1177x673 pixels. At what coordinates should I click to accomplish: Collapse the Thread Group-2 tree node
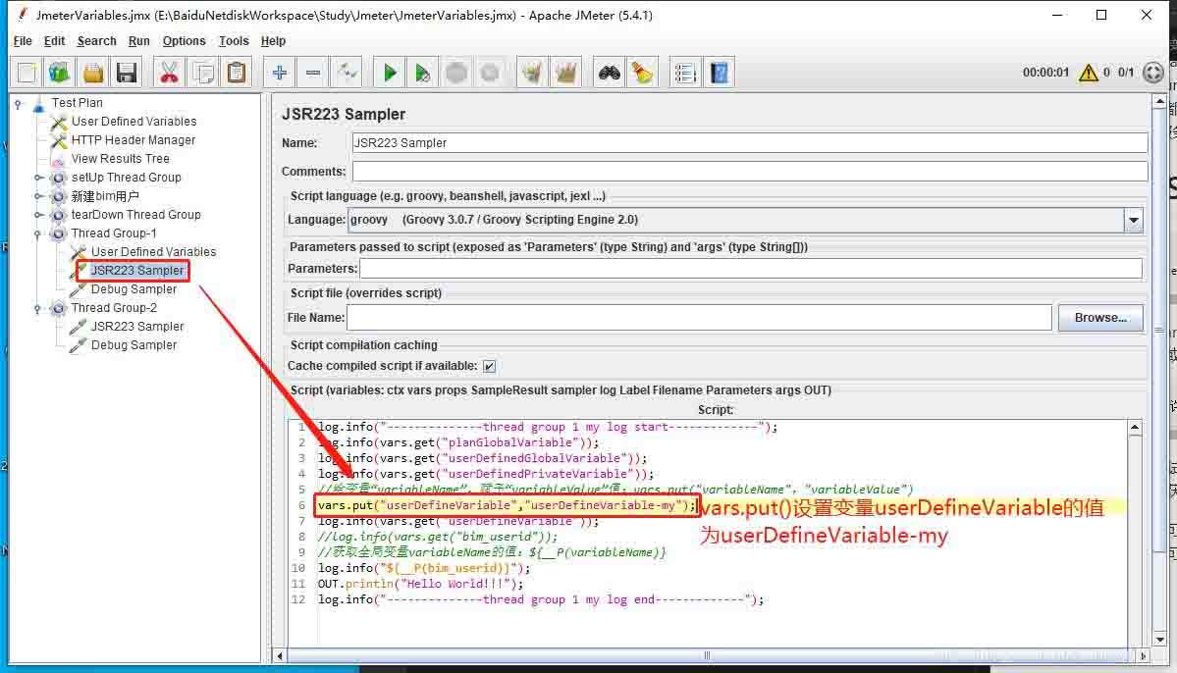click(39, 308)
